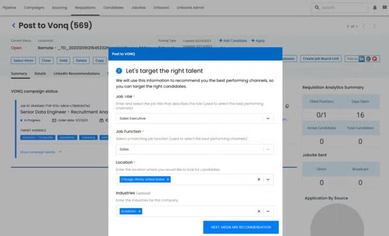Switch to LinkedIn Recommendations tab
Viewport: 389px width, 236px height.
pos(76,73)
